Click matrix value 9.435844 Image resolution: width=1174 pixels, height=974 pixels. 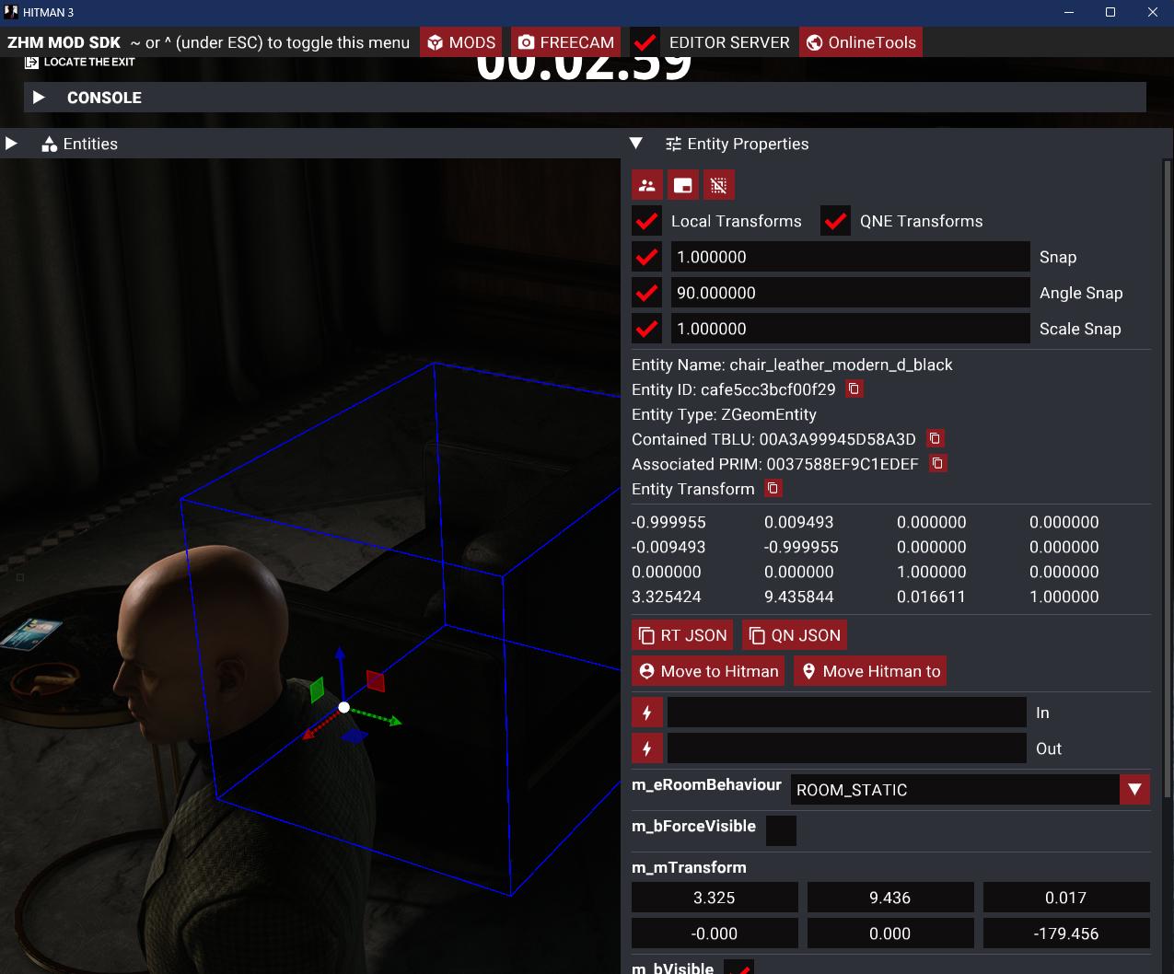[x=799, y=597]
